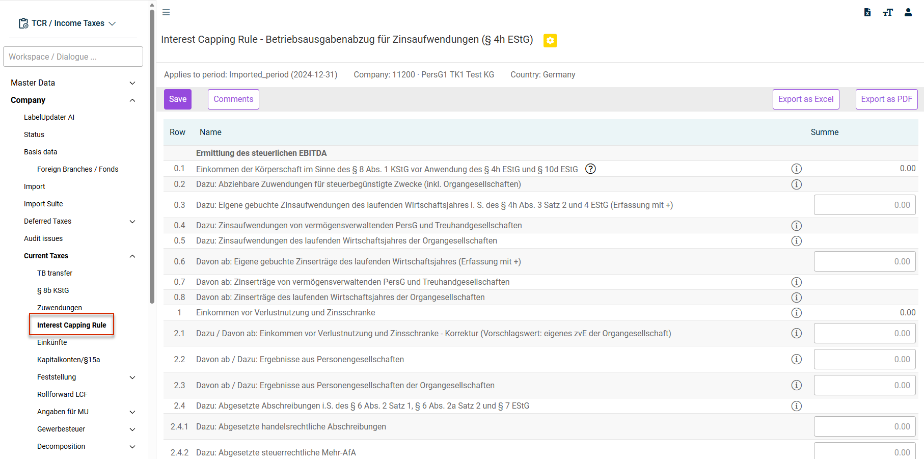Click the input field for row 2.4.1
Viewport: 924px width, 459px height.
(865, 426)
